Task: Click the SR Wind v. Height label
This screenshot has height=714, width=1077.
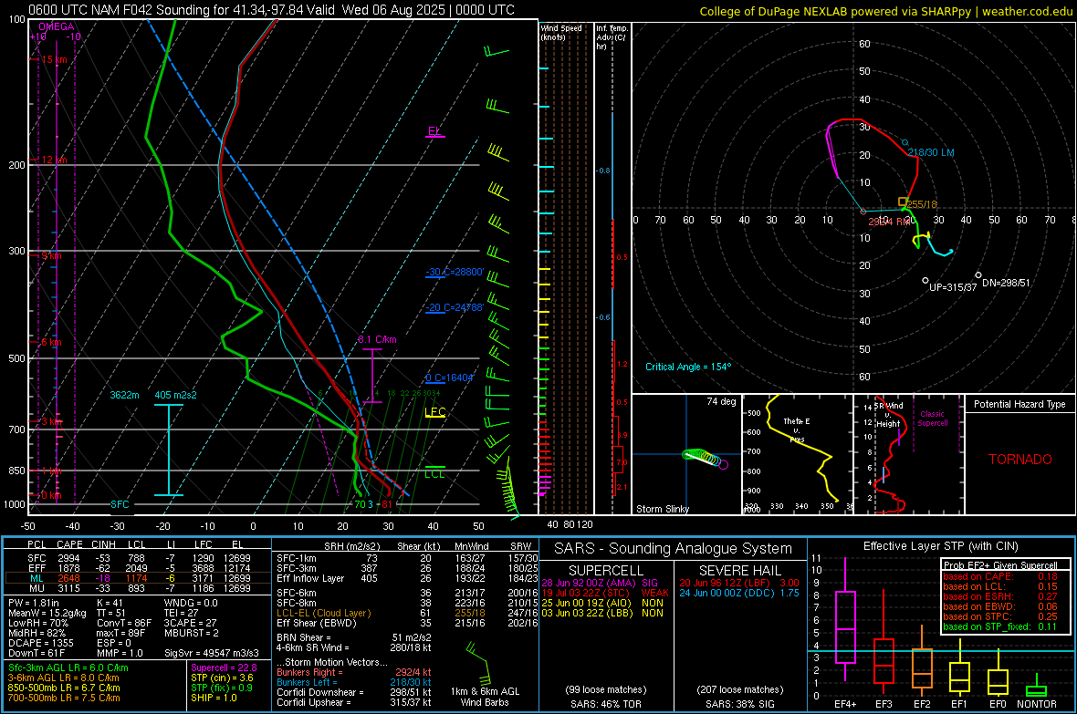Action: coord(889,415)
